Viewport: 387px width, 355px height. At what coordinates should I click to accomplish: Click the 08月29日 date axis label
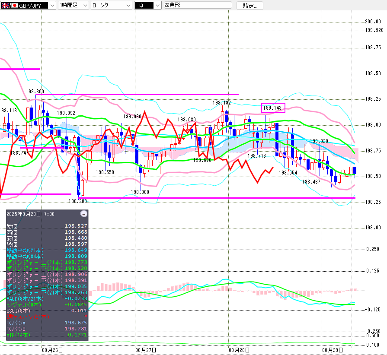coord(333,350)
